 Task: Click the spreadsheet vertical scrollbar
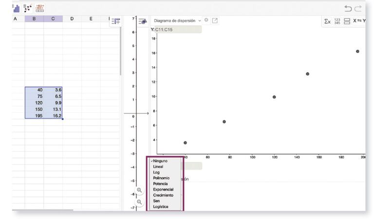[x=121, y=51]
